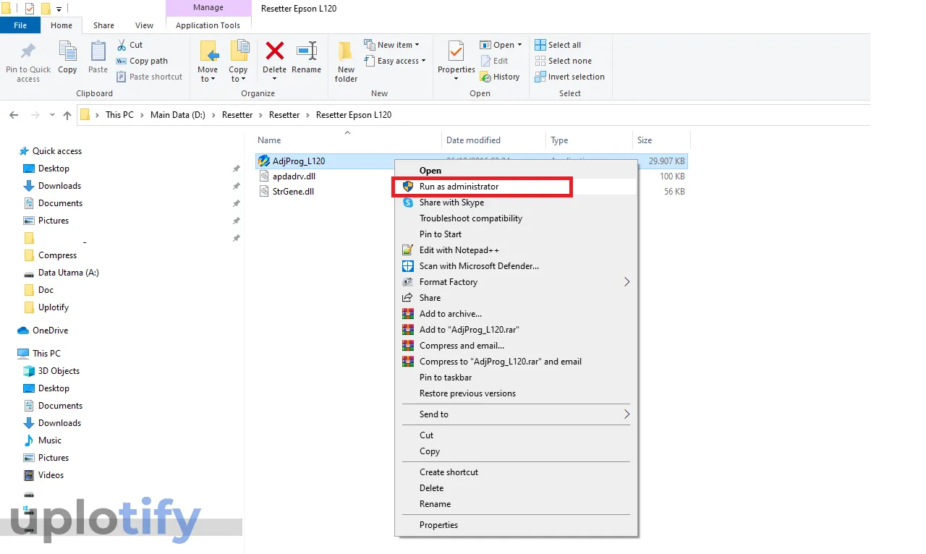Click the History ribbon button
The width and height of the screenshot is (926, 554).
click(x=500, y=77)
